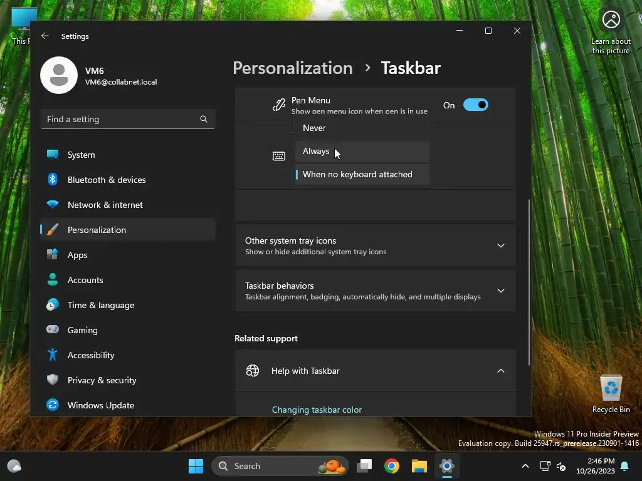This screenshot has height=481, width=642.
Task: Click the Accessibility figure icon
Action: click(53, 354)
